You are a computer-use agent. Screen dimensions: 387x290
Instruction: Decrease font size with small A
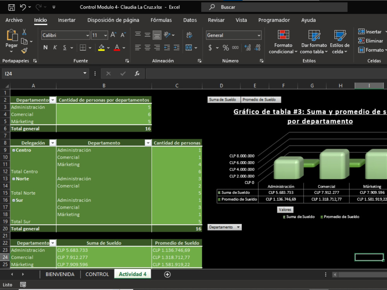[123, 35]
